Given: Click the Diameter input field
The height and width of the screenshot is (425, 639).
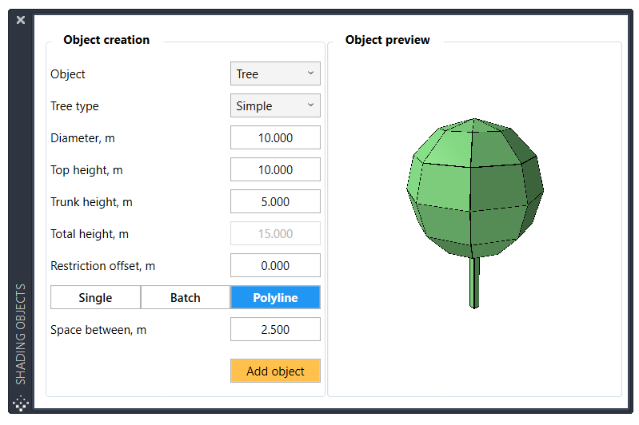Looking at the screenshot, I should coord(275,138).
